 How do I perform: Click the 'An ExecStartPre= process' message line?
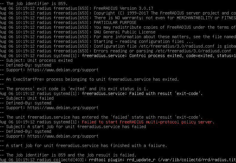click(93, 79)
